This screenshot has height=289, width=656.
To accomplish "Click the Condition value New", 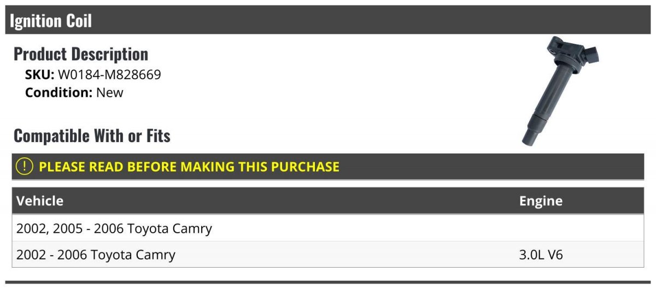I will click(x=110, y=92).
